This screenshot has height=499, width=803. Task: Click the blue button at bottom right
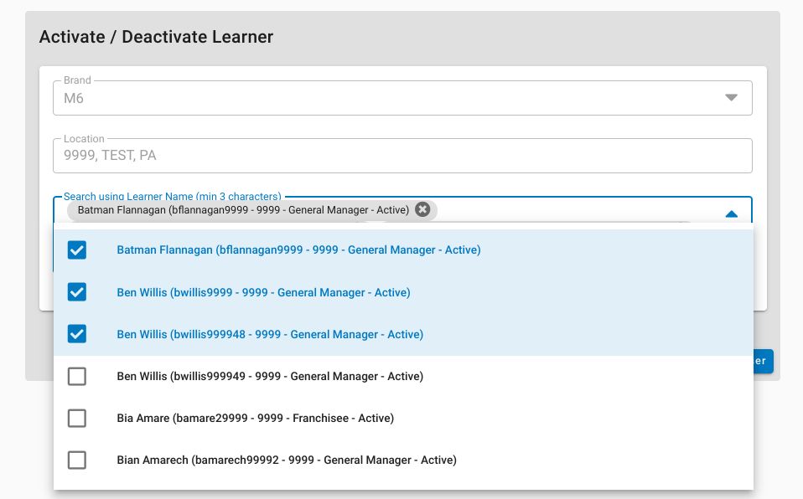coord(757,361)
